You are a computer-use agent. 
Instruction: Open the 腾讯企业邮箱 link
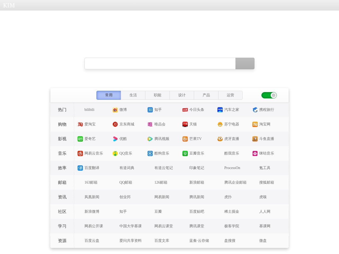pyautogui.click(x=235, y=183)
